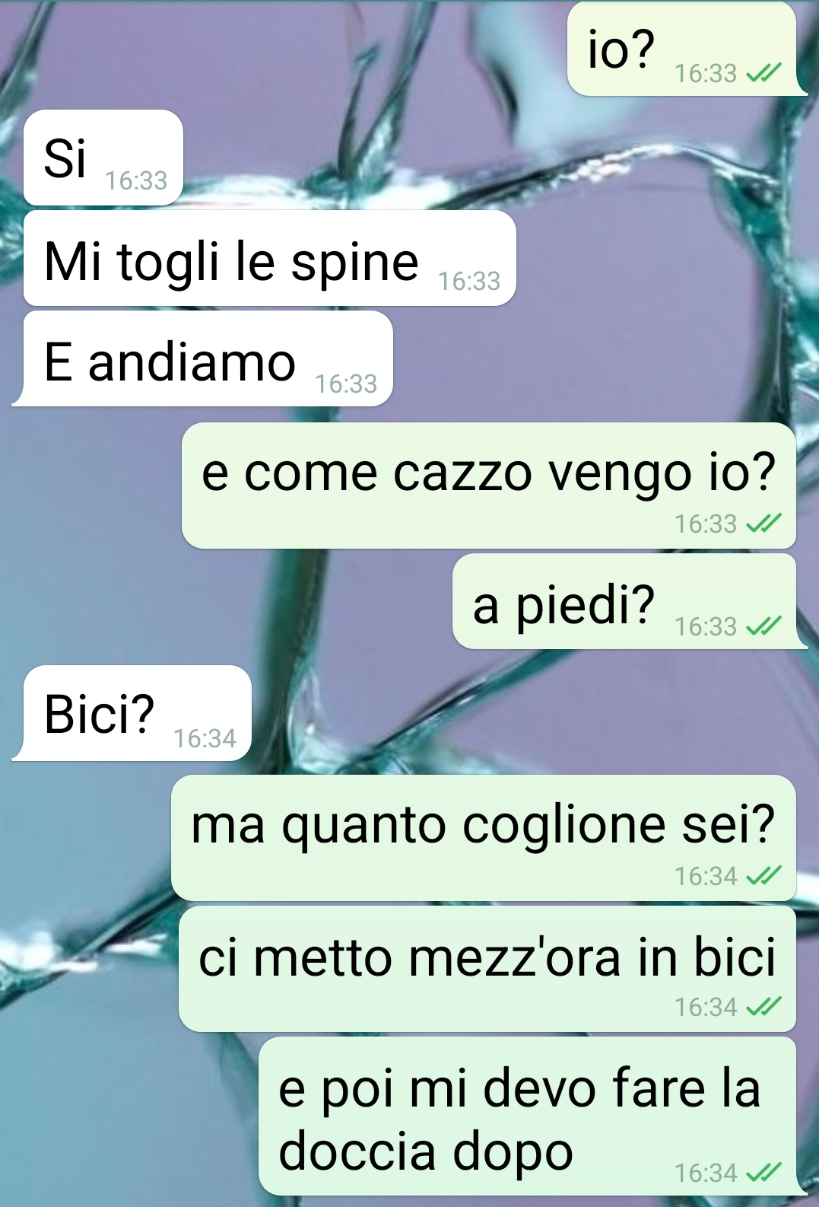
Task: Tap checkmarks on 'ci metto mezz'ora in bici'
Action: (x=763, y=1007)
